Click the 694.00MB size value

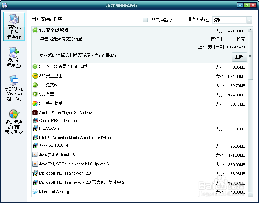[x=237, y=76]
